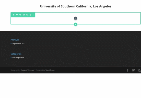Delete the row using the trash icon
This screenshot has height=98, width=141.
pos(30,15)
